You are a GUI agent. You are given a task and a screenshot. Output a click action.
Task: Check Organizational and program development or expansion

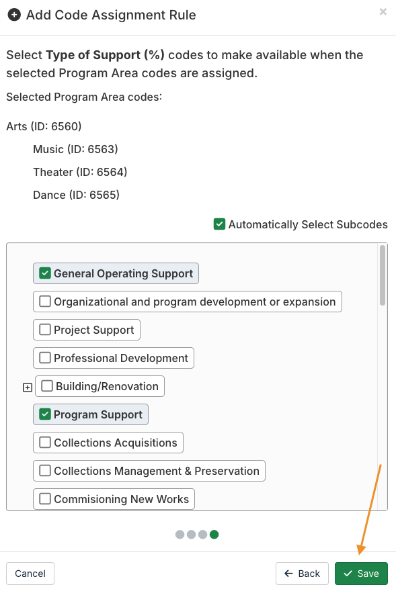coord(45,301)
